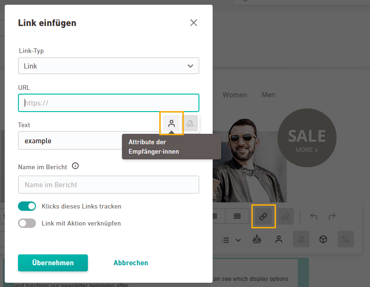Close the Link einfügen dialog
This screenshot has height=287, width=370.
click(x=193, y=23)
